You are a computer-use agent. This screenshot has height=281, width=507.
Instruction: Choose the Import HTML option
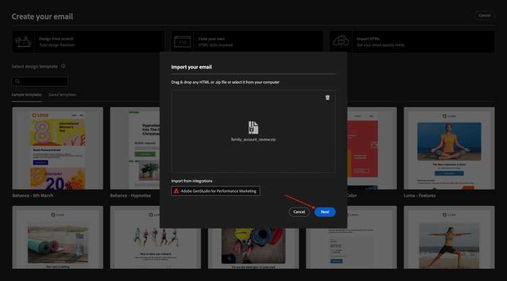[412, 42]
